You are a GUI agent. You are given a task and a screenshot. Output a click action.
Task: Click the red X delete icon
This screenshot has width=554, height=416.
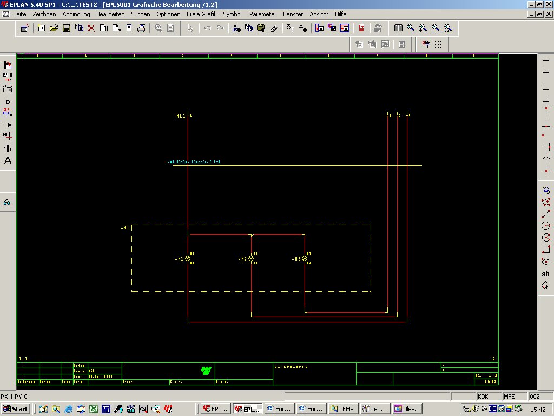(91, 28)
